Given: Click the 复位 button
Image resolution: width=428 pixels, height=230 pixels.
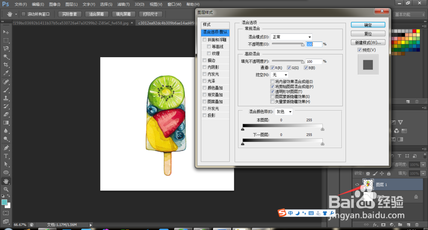Looking at the screenshot, I should click(x=368, y=34).
